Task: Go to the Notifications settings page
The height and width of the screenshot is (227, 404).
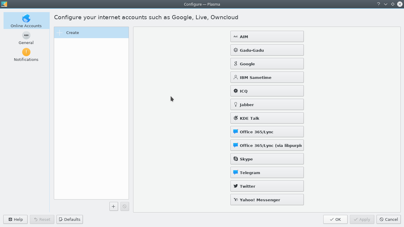Action: pos(26,55)
